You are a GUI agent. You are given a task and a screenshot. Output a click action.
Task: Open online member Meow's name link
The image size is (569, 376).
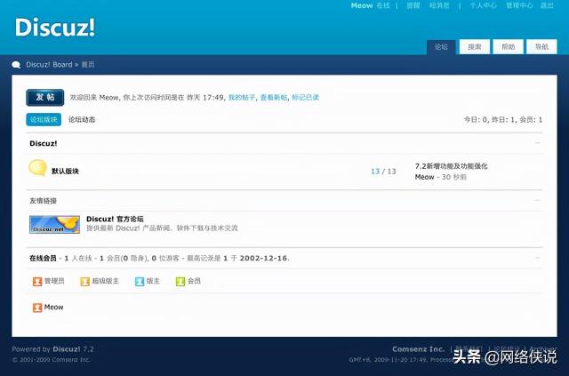tap(53, 307)
